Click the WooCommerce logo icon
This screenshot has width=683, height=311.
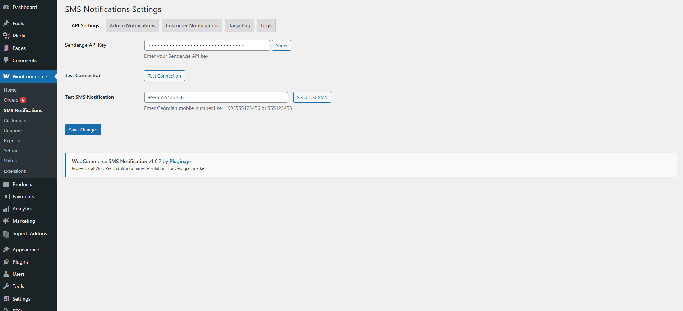(6, 76)
